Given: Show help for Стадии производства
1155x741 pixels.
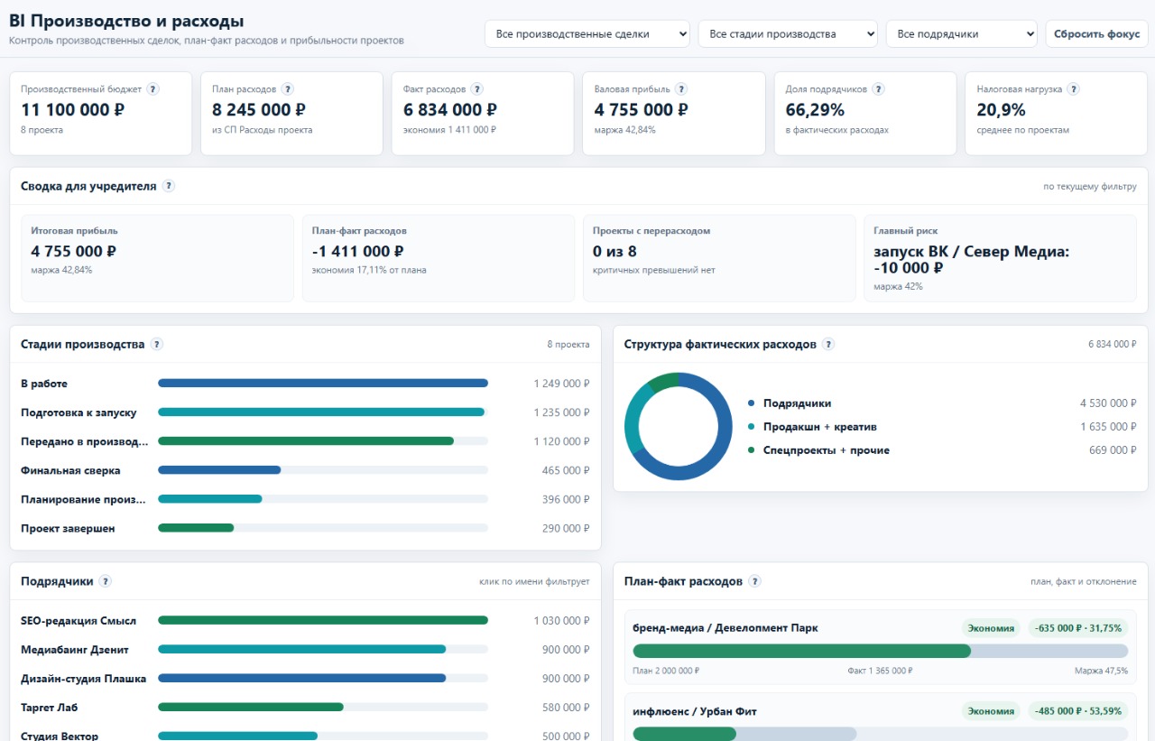Looking at the screenshot, I should coord(156,345).
